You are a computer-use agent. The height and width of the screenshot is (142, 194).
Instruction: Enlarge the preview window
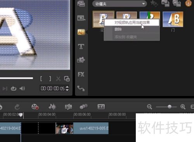67,79
